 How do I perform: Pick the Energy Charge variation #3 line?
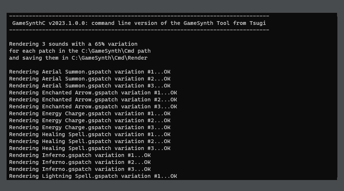point(90,127)
